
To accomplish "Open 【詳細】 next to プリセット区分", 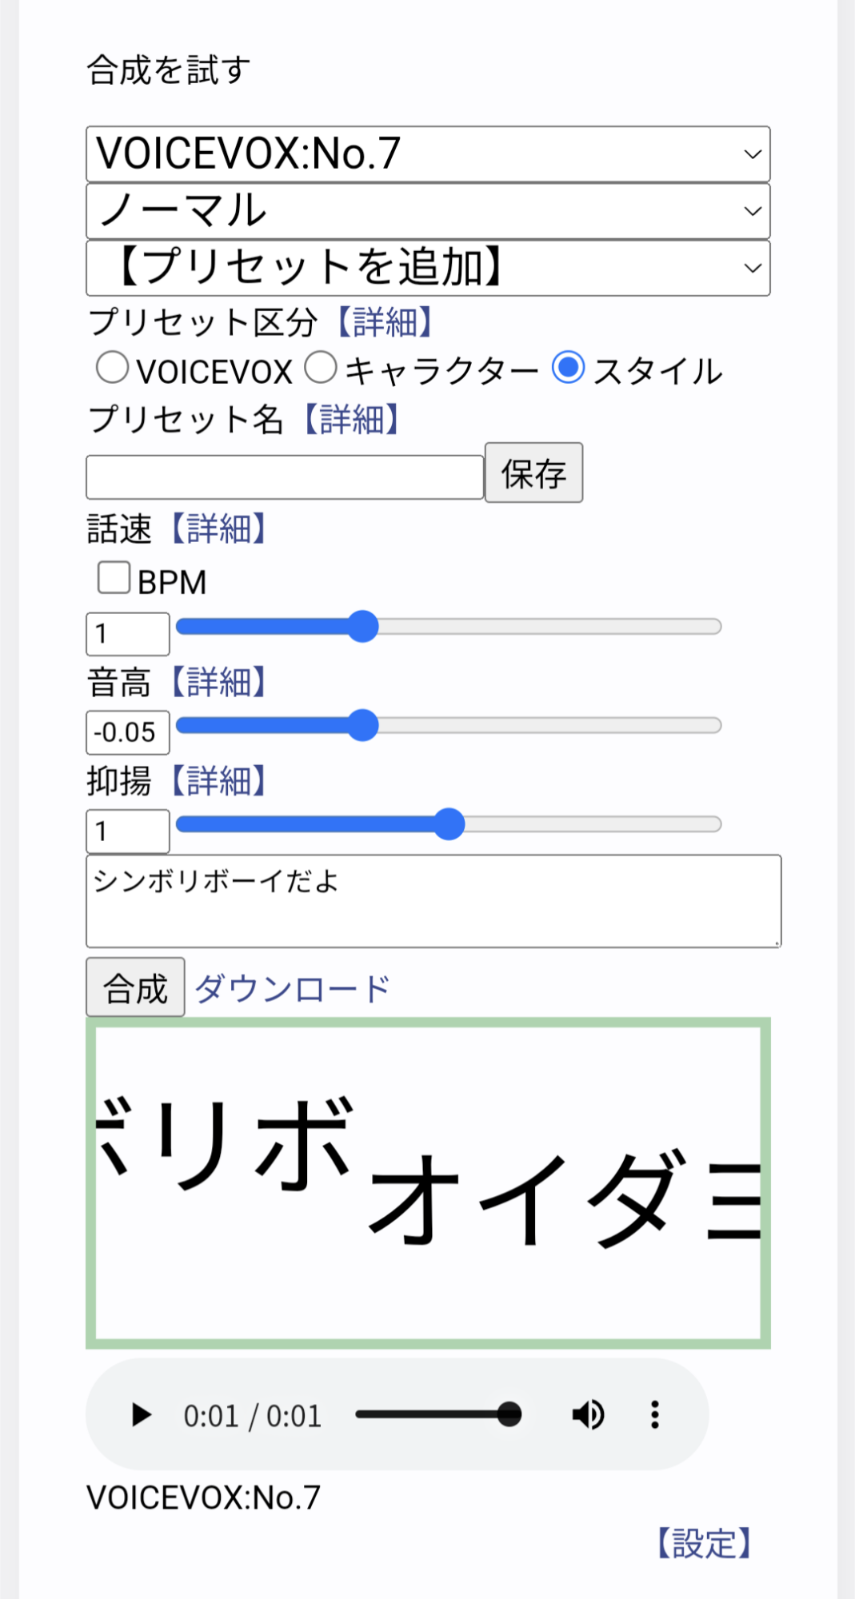I will tap(385, 322).
